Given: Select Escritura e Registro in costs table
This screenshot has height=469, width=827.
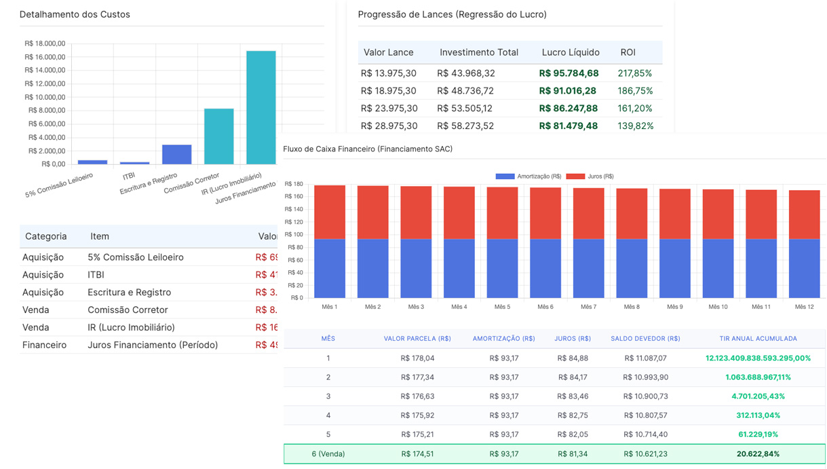Looking at the screenshot, I should 129,293.
